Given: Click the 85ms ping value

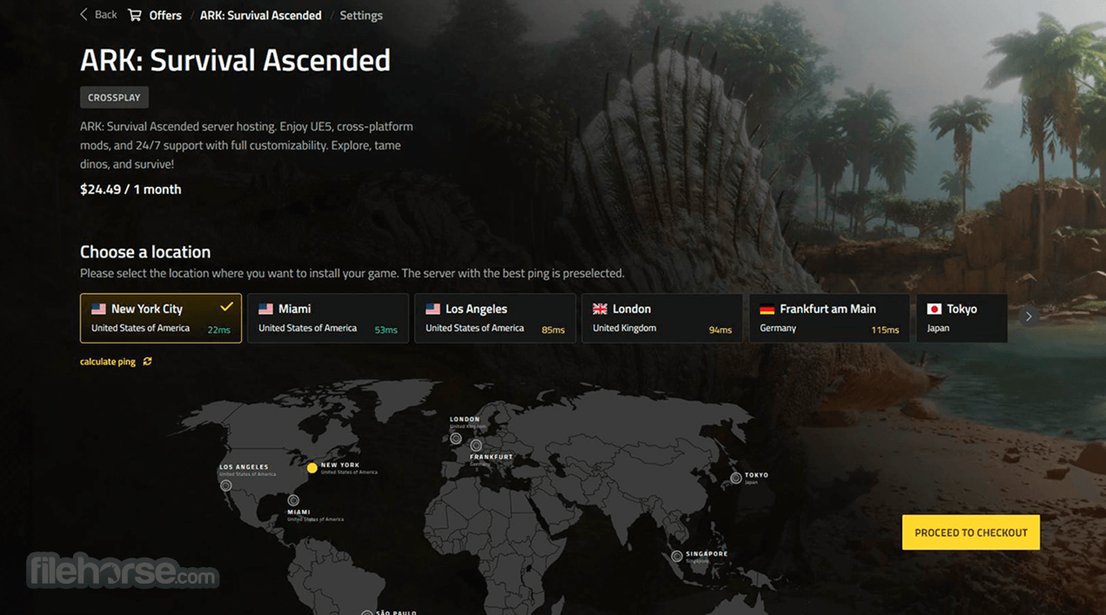Looking at the screenshot, I should [553, 330].
